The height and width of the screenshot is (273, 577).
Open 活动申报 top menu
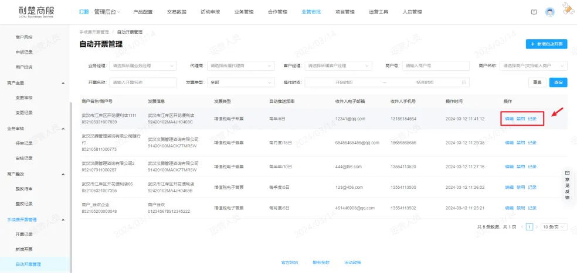point(210,12)
